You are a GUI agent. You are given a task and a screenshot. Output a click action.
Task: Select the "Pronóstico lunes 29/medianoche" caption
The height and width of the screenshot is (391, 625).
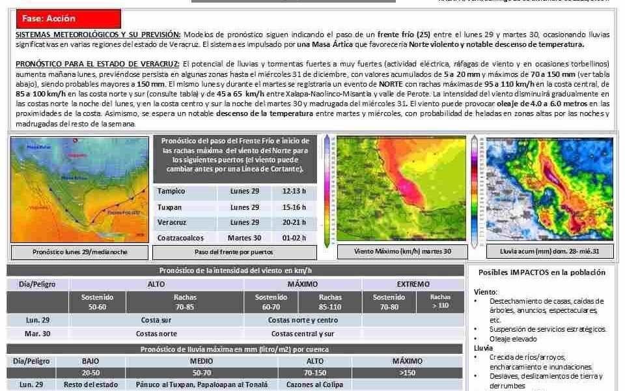[79, 252]
